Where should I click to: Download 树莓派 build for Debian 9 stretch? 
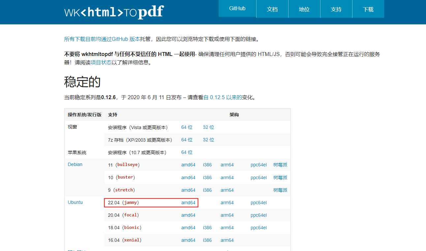280,190
